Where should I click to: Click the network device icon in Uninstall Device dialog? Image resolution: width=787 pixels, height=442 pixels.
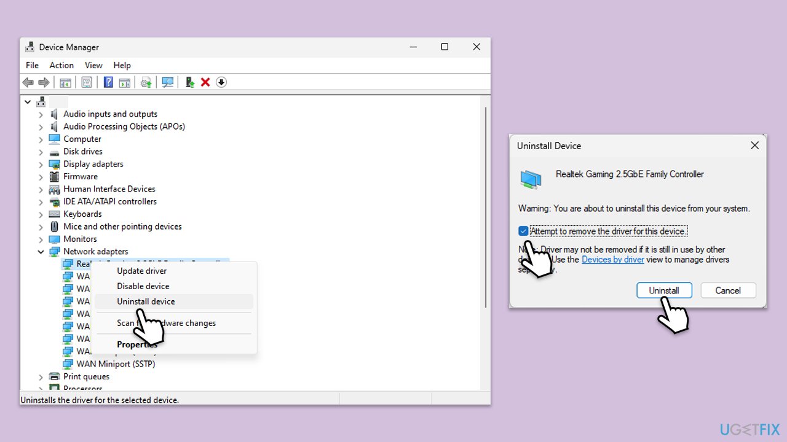point(531,179)
